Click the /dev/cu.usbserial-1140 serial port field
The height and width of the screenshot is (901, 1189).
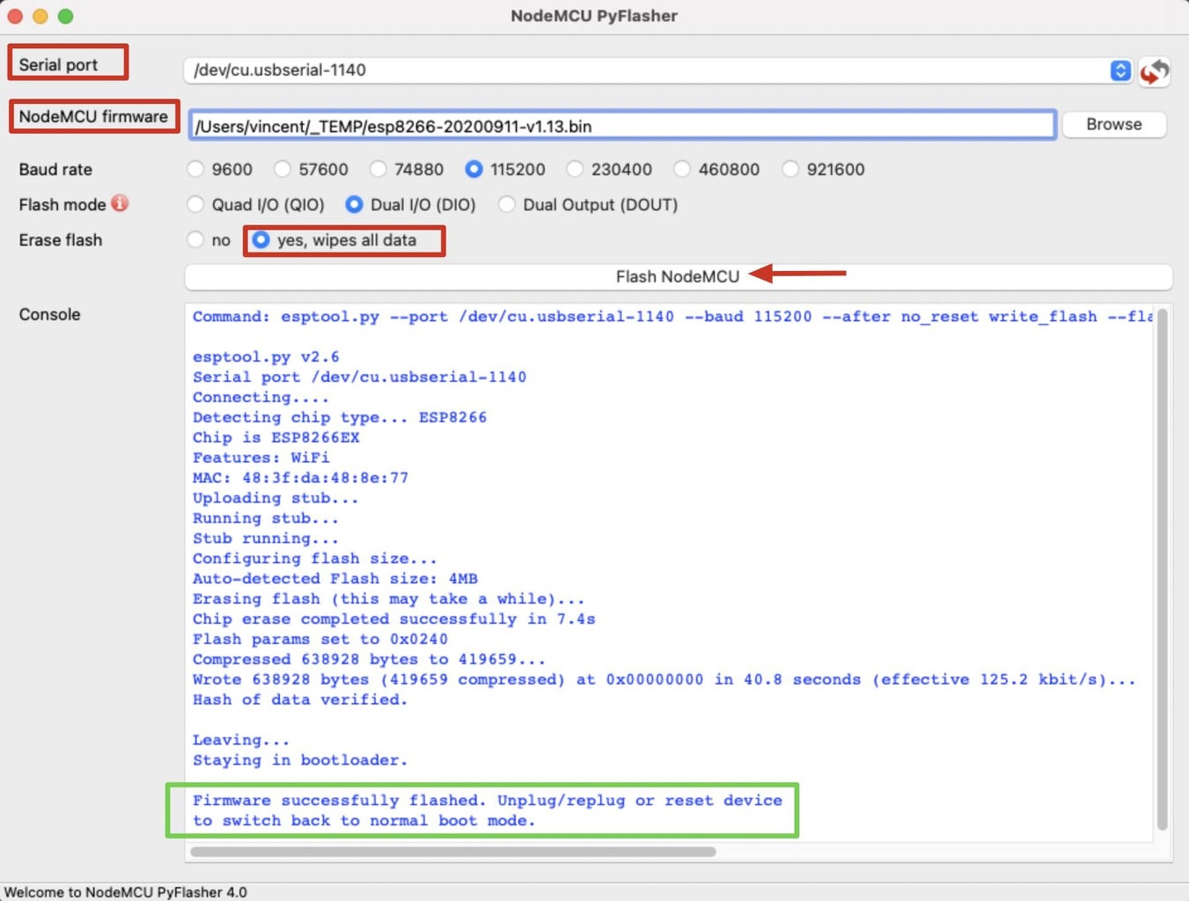pos(616,70)
